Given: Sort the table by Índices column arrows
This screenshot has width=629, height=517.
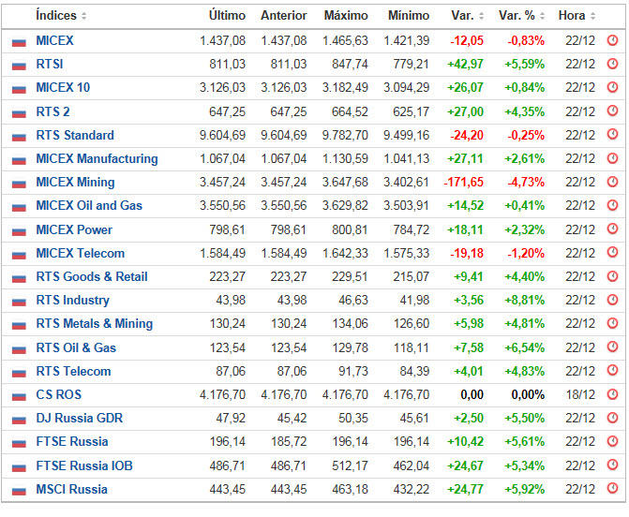Looking at the screenshot, I should [x=84, y=16].
